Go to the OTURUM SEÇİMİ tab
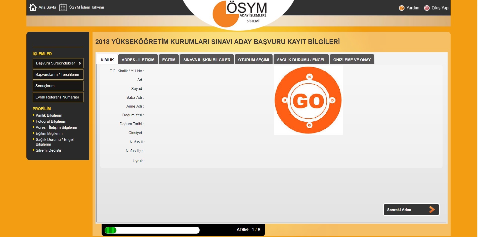The width and height of the screenshot is (478, 237). (254, 59)
